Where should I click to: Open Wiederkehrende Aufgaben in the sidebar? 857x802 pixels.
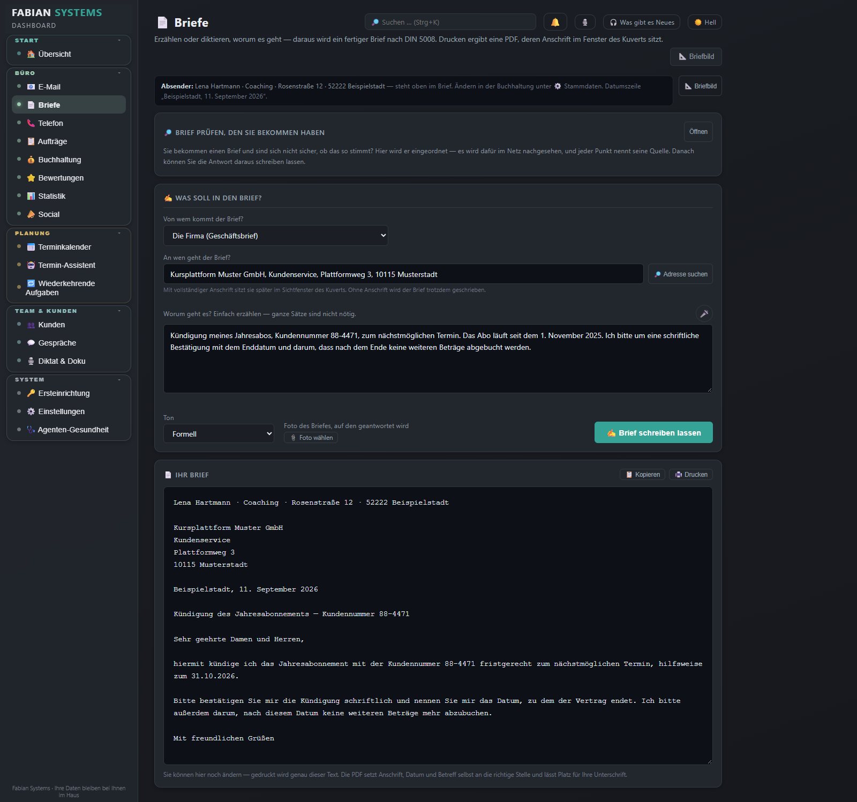click(x=69, y=288)
